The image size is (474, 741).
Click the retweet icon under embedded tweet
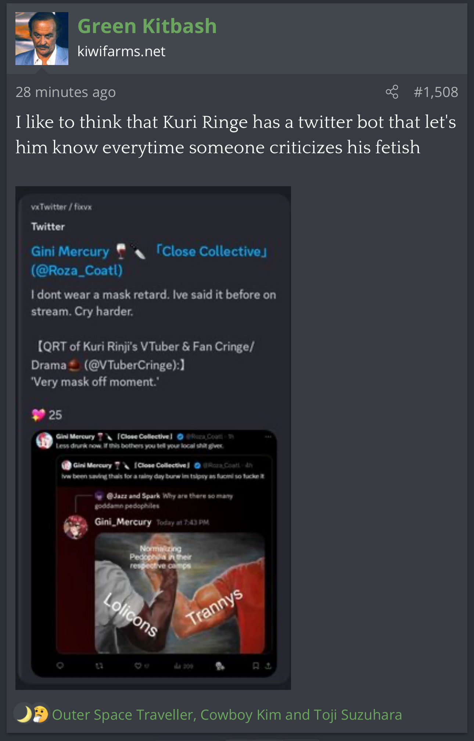pyautogui.click(x=99, y=665)
